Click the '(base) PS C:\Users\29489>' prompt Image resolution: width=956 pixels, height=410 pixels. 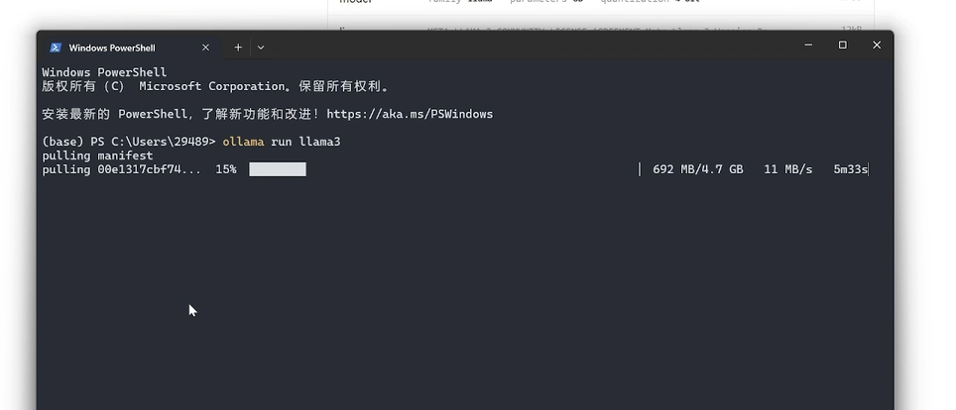129,142
